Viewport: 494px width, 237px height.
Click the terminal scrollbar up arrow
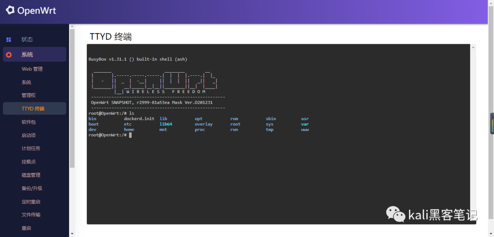click(x=473, y=47)
